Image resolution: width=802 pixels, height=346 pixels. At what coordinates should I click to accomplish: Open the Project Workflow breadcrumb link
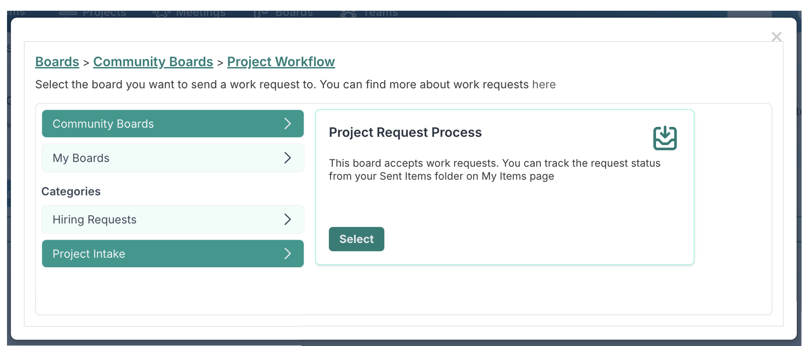pos(281,62)
